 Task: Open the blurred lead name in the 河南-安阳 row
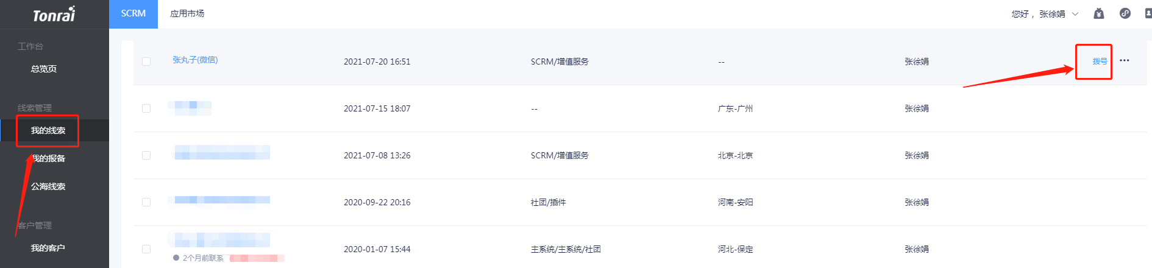(222, 200)
